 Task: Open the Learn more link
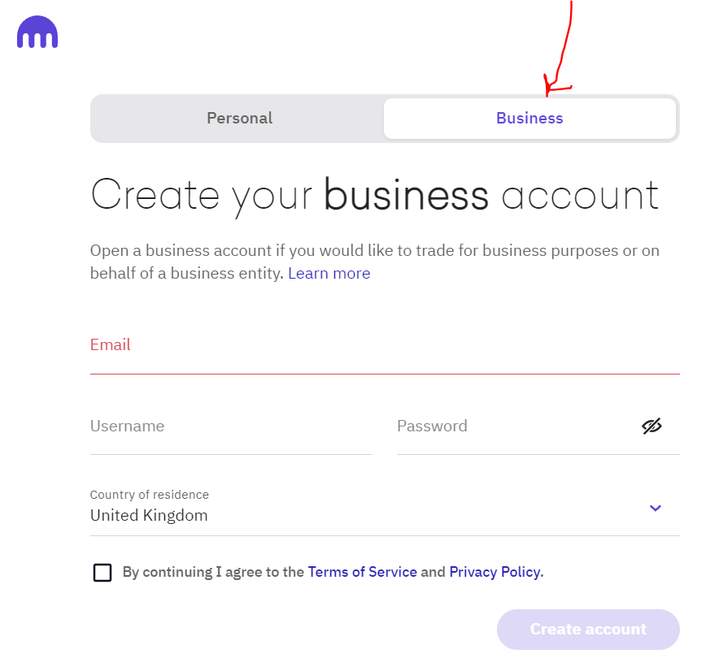point(329,274)
